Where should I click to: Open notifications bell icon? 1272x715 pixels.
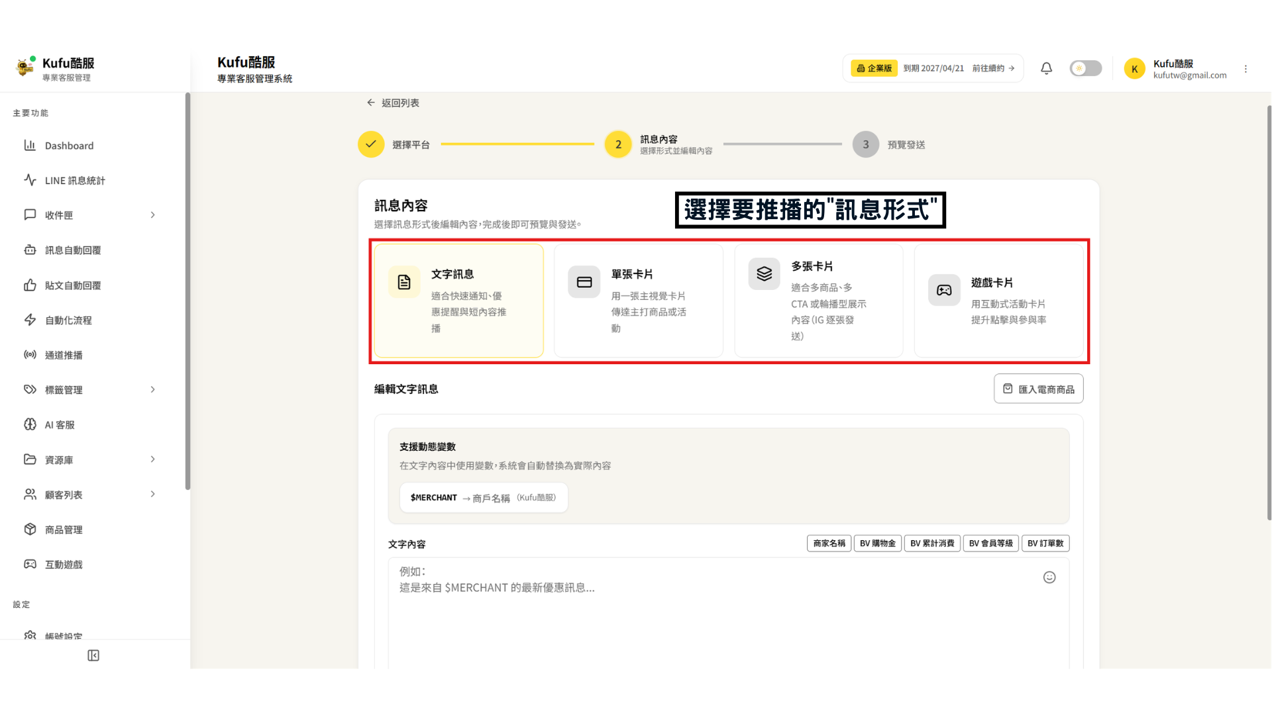click(x=1046, y=68)
